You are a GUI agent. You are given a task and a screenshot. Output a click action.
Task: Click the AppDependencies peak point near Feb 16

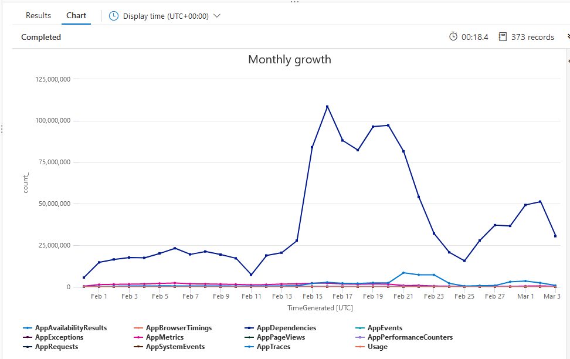327,107
